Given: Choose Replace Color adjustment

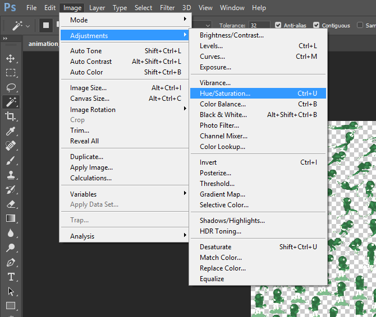Looking at the screenshot, I should click(x=258, y=268).
